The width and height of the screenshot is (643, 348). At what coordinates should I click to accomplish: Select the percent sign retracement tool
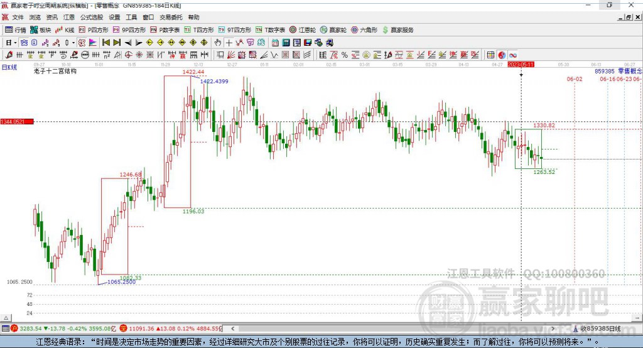tap(345, 55)
